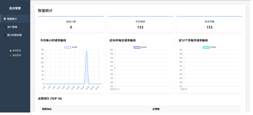
Task: Toggle the blue 请求数 legend swatch in hourly chart
Action: coord(68,47)
